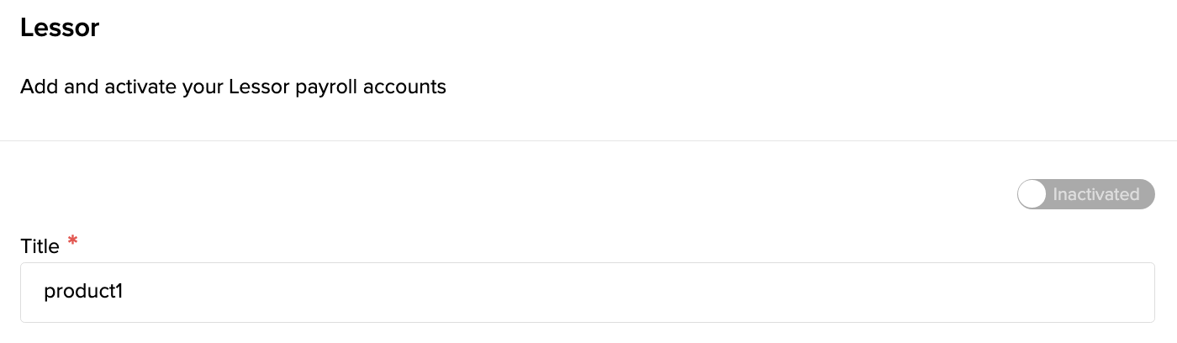The height and width of the screenshot is (343, 1177).
Task: Click the Title field label
Action: (40, 246)
